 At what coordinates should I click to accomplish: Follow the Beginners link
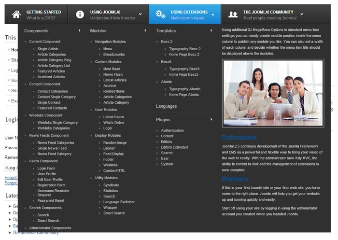pos(235,179)
